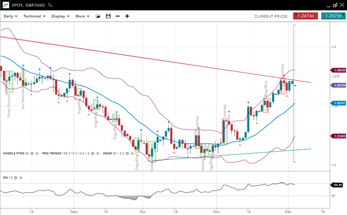Click the save chart floppy icon
The width and height of the screenshot is (347, 215).
[x=108, y=16]
